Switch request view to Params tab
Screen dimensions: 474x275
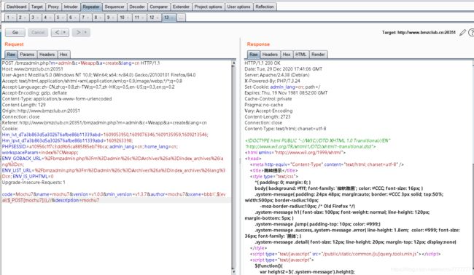(x=27, y=55)
